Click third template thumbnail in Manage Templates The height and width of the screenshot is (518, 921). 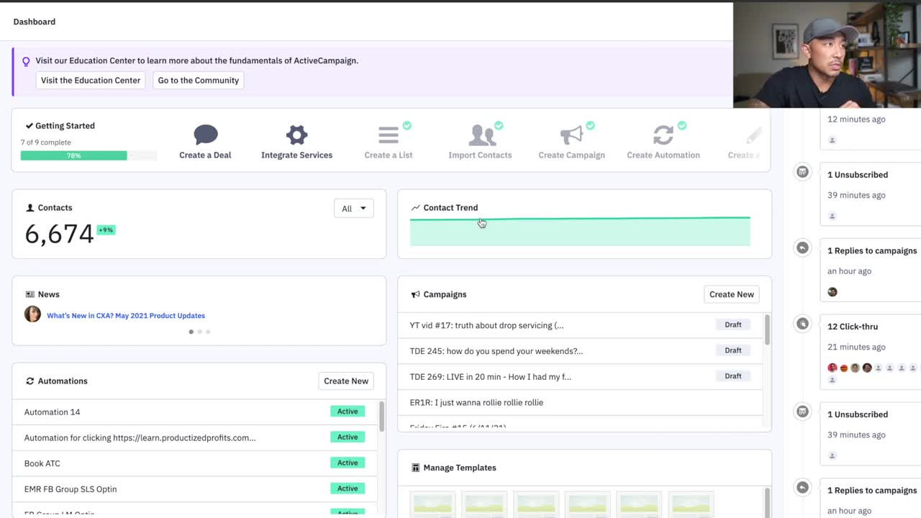click(536, 504)
